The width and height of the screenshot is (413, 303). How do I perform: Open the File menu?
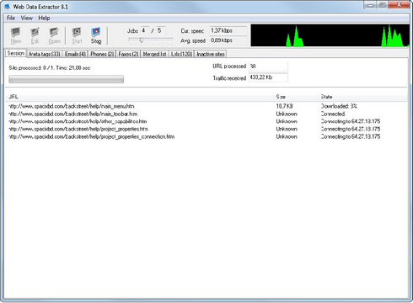pos(11,18)
